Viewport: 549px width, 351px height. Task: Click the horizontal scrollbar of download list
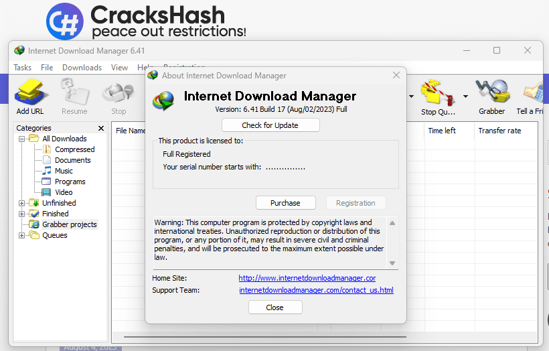click(265, 337)
